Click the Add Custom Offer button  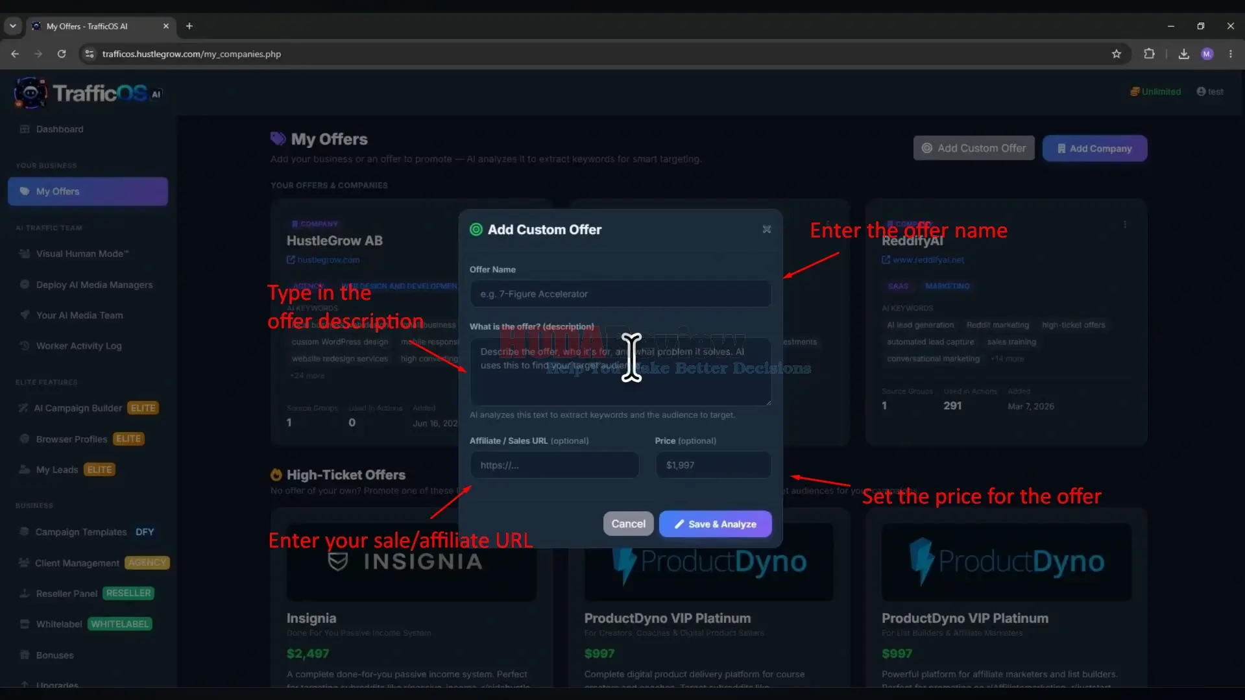pos(973,148)
